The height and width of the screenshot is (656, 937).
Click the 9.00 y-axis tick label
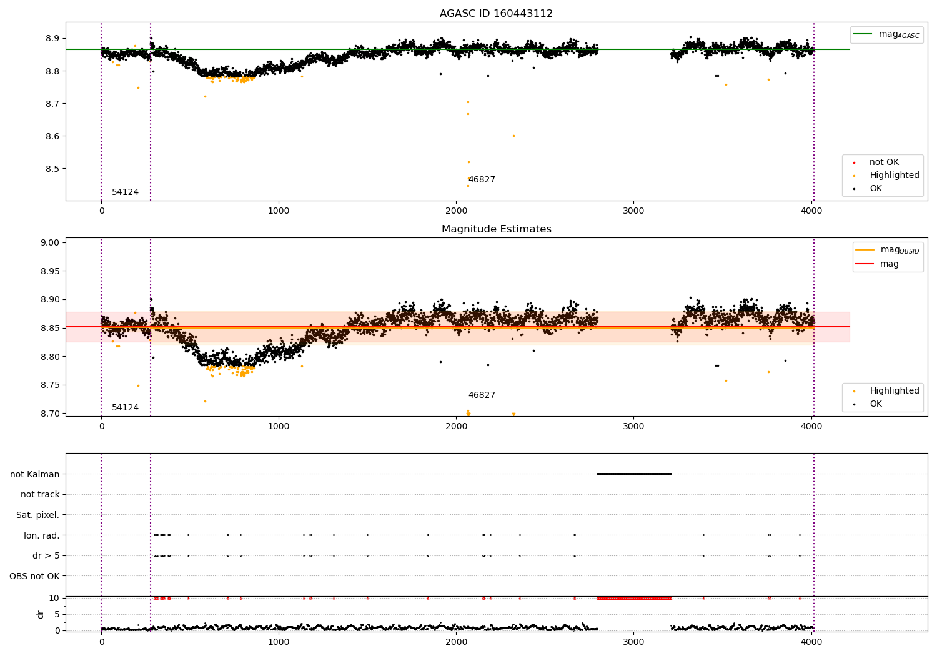pyautogui.click(x=50, y=243)
